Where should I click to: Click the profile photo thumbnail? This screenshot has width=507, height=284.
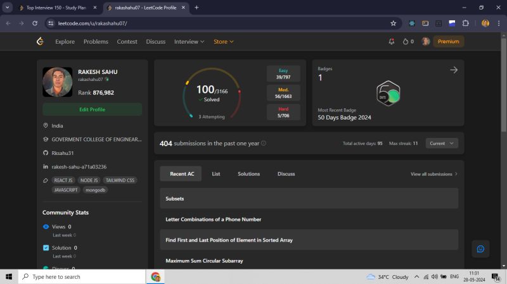click(58, 82)
